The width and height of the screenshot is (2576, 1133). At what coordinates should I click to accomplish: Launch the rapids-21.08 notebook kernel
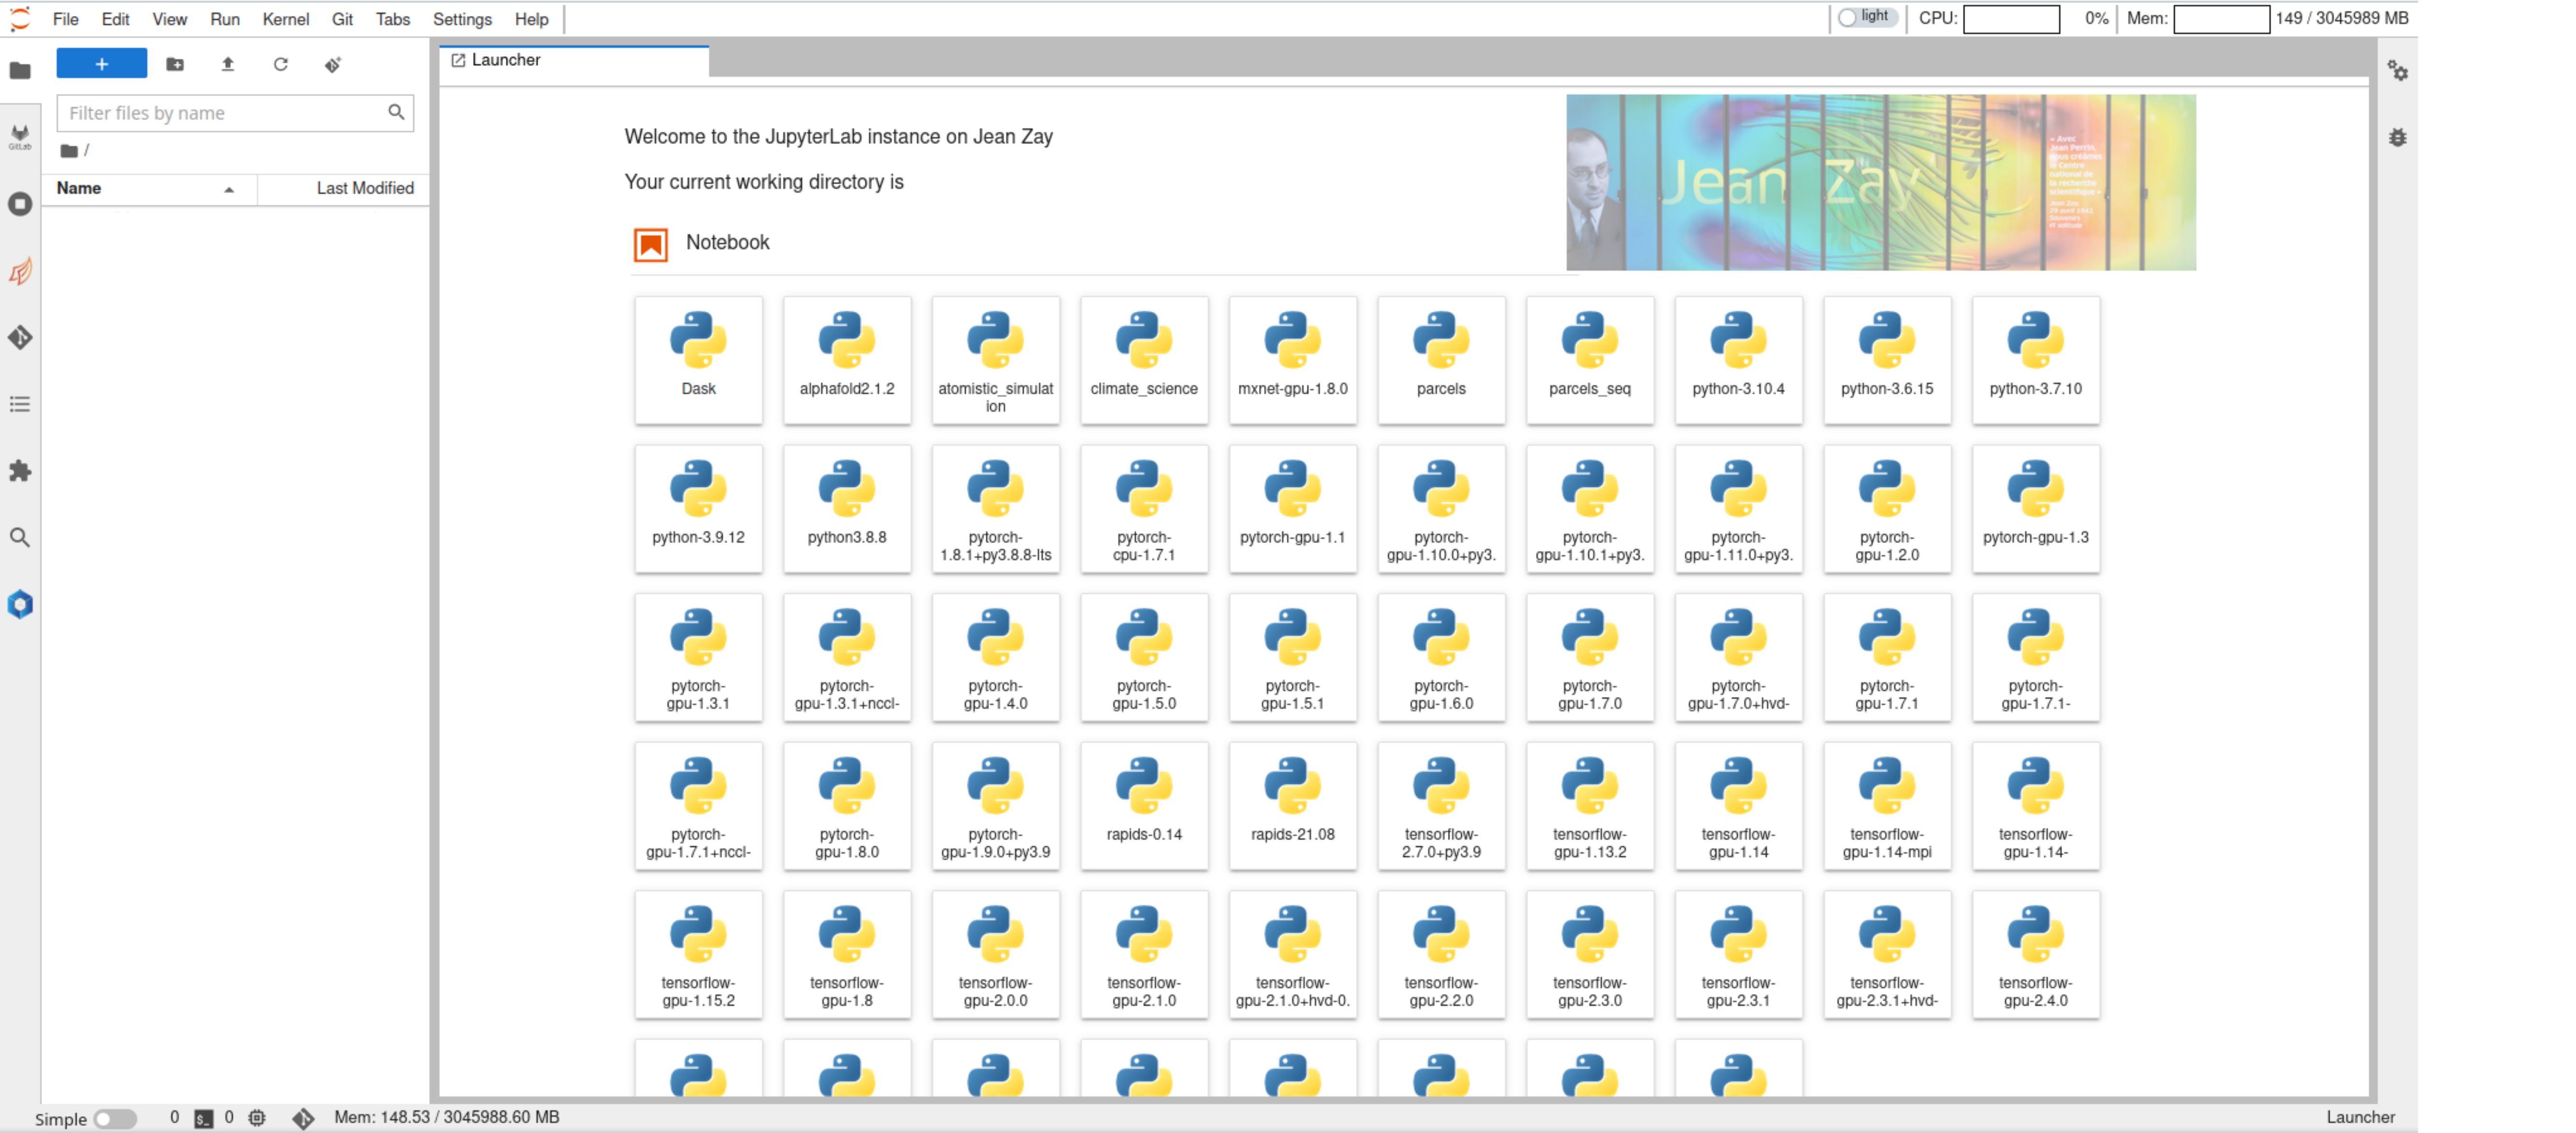point(1293,806)
